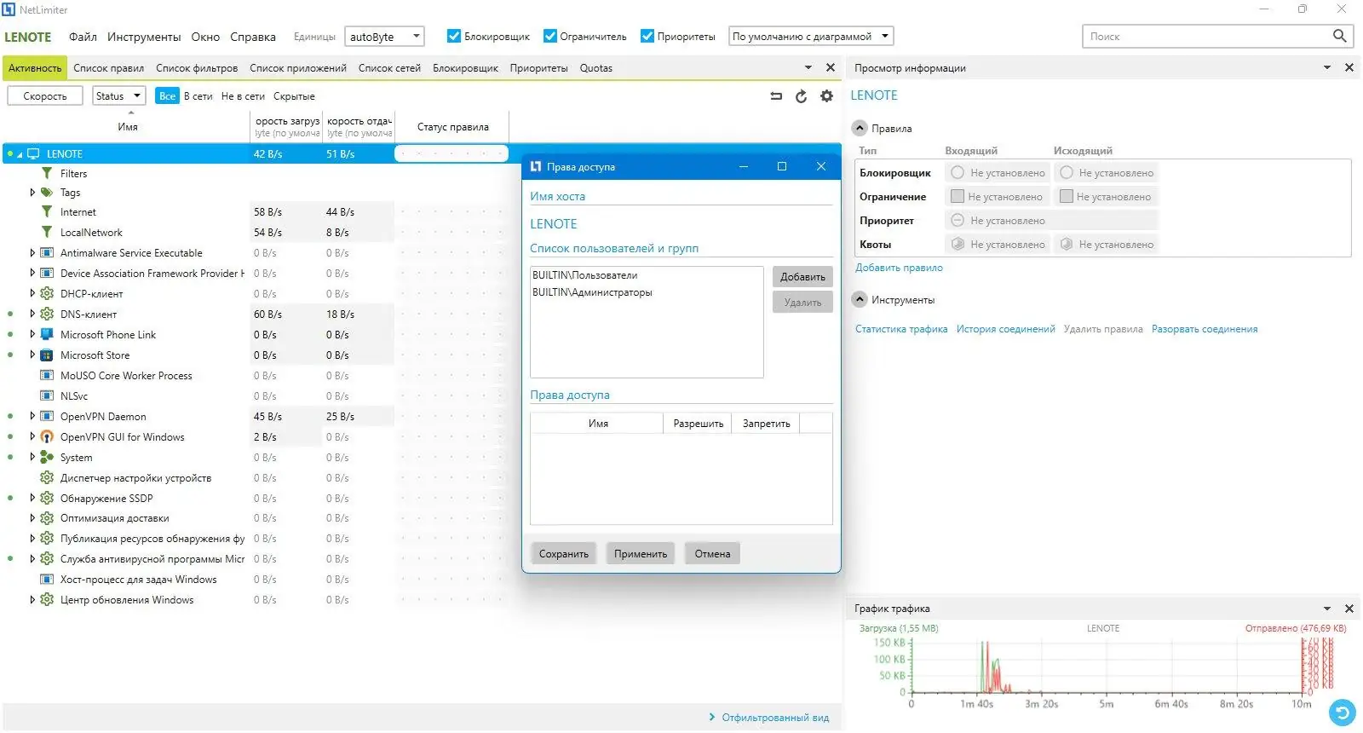Toggle the Ограничитель checkbox
The image size is (1363, 733).
pos(549,36)
